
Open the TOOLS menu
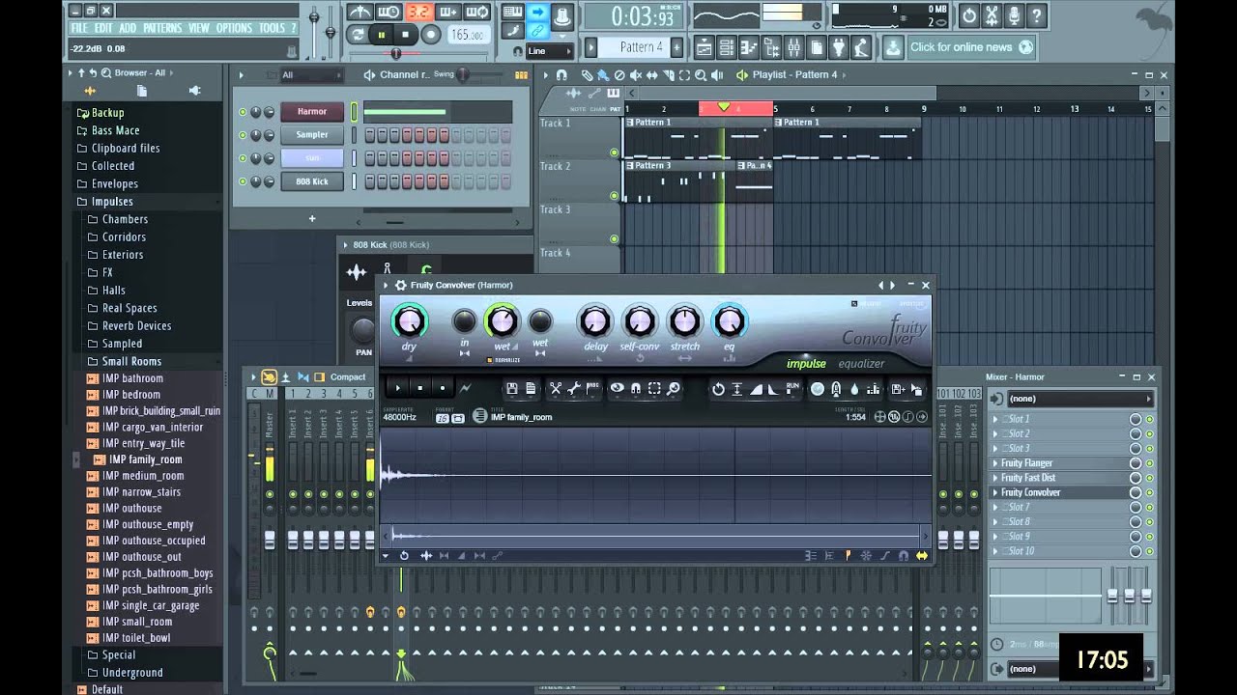[x=272, y=28]
